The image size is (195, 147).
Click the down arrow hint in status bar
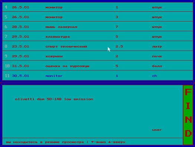pyautogui.click(x=98, y=142)
